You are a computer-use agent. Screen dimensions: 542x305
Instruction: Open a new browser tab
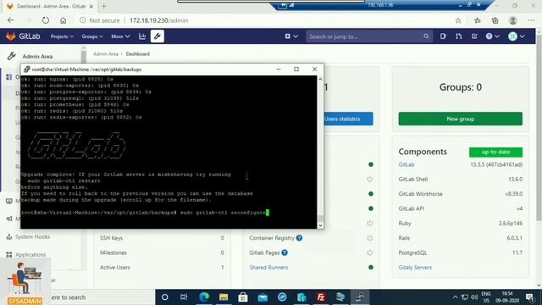(104, 6)
